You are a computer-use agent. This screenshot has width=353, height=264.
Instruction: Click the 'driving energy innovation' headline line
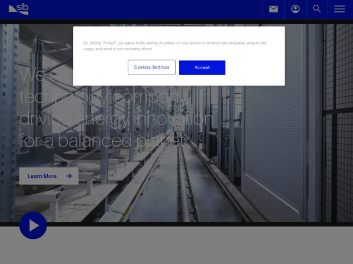(x=116, y=118)
